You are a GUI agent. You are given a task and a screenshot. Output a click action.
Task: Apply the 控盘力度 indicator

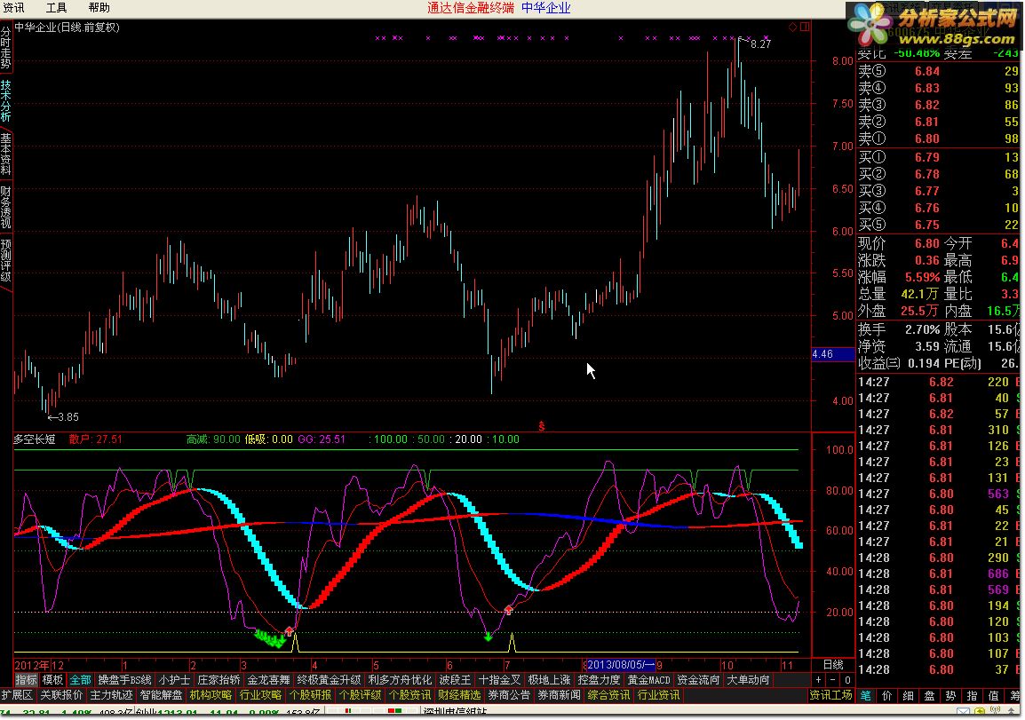(599, 680)
